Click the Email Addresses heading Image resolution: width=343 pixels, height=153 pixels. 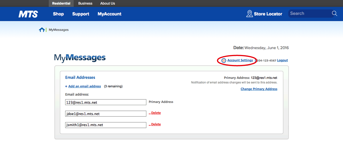tap(80, 77)
